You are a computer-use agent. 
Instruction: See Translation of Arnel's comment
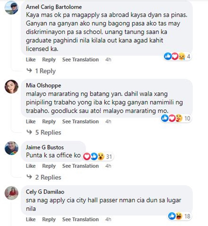coord(80,60)
